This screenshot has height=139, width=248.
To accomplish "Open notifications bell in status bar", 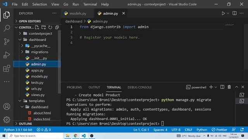I will pos(242,130).
